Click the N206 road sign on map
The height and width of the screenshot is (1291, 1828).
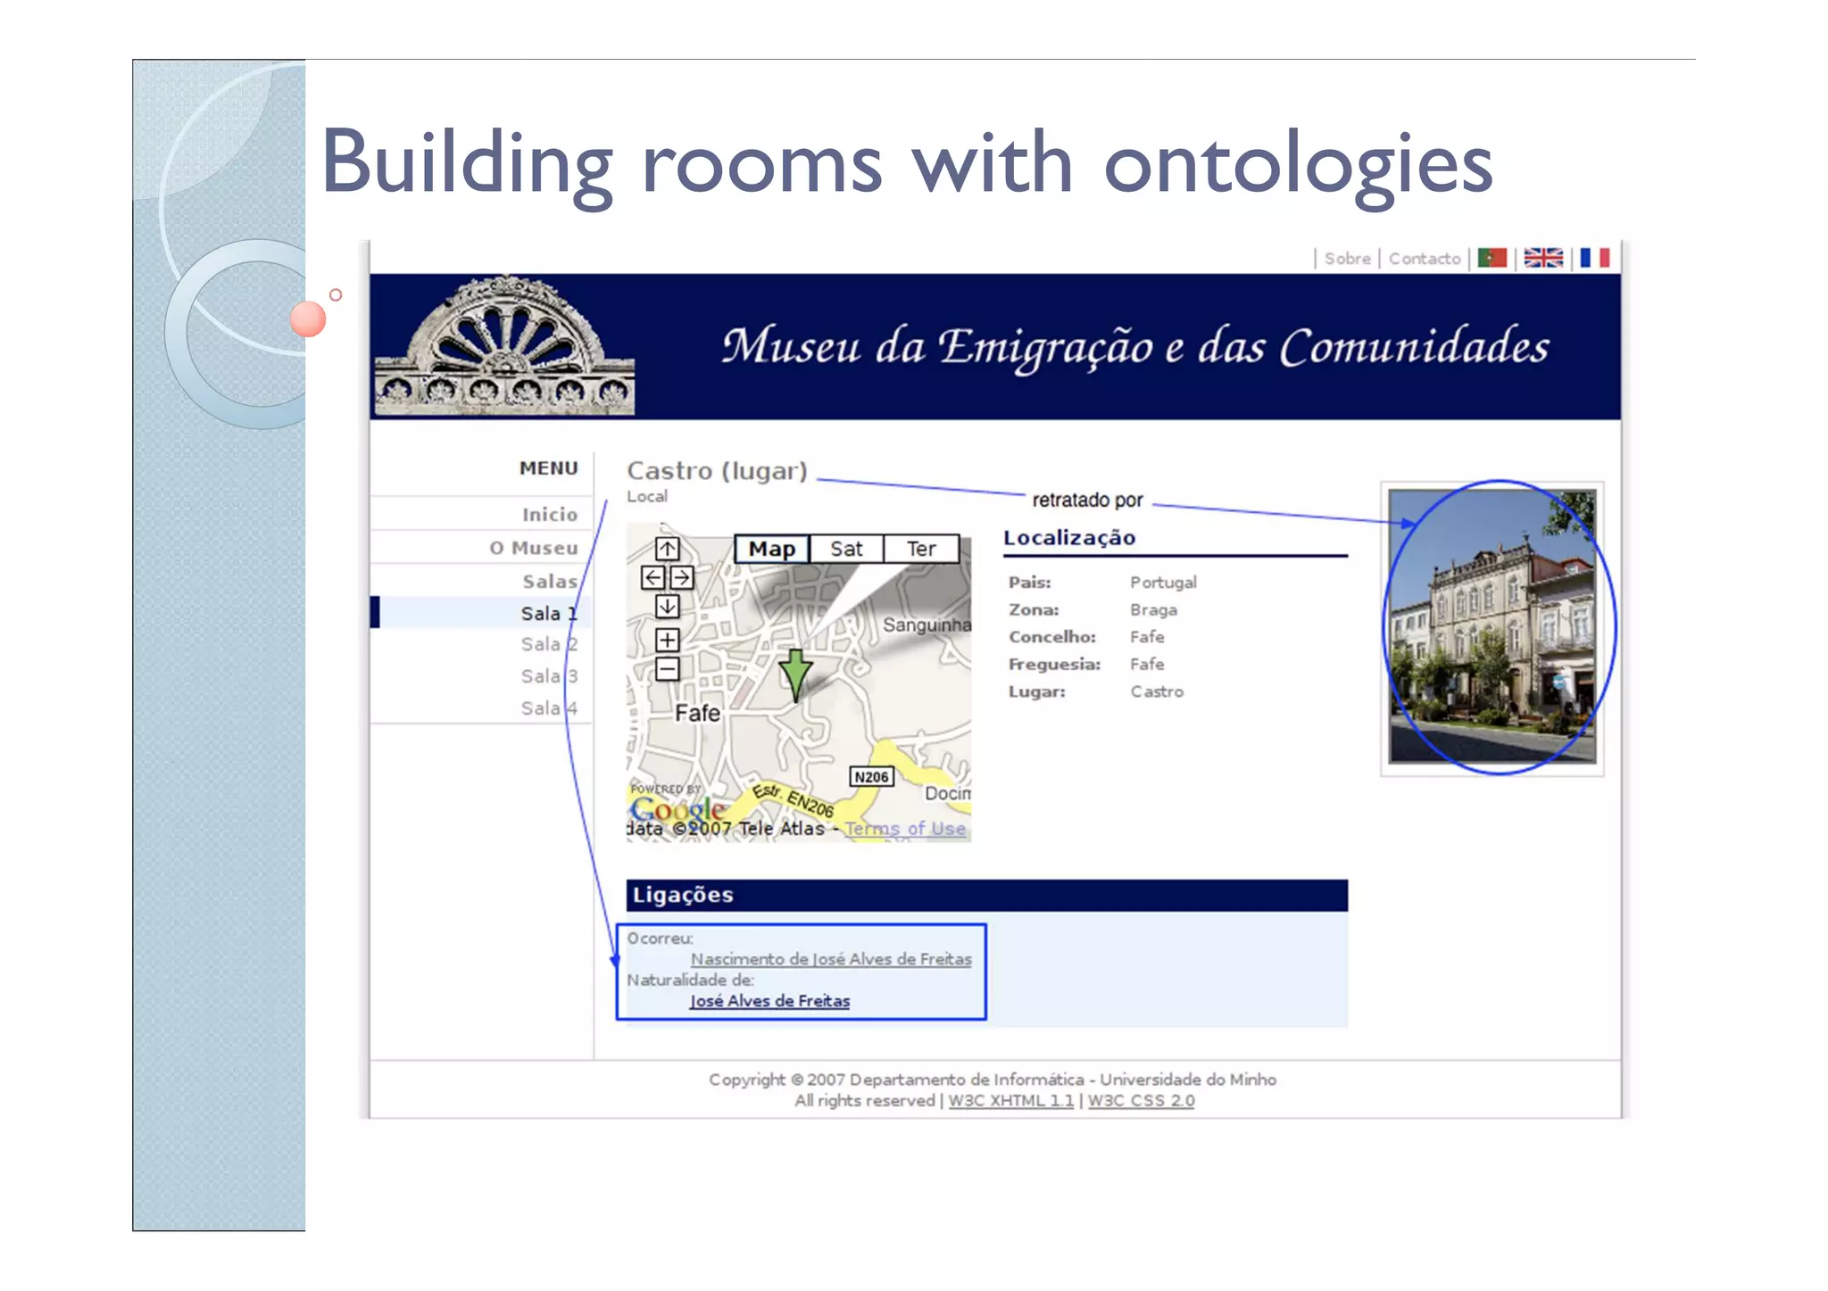pos(871,777)
